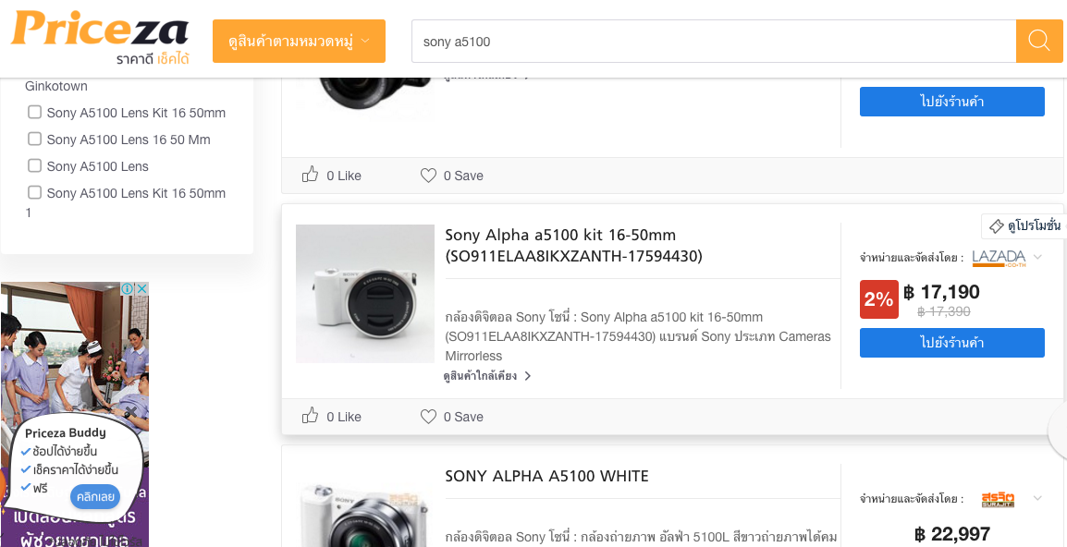Screen dimensions: 1067x547
Task: Open the Sony Alpha a5100 kit 16-50mm title
Action: pyautogui.click(x=573, y=246)
